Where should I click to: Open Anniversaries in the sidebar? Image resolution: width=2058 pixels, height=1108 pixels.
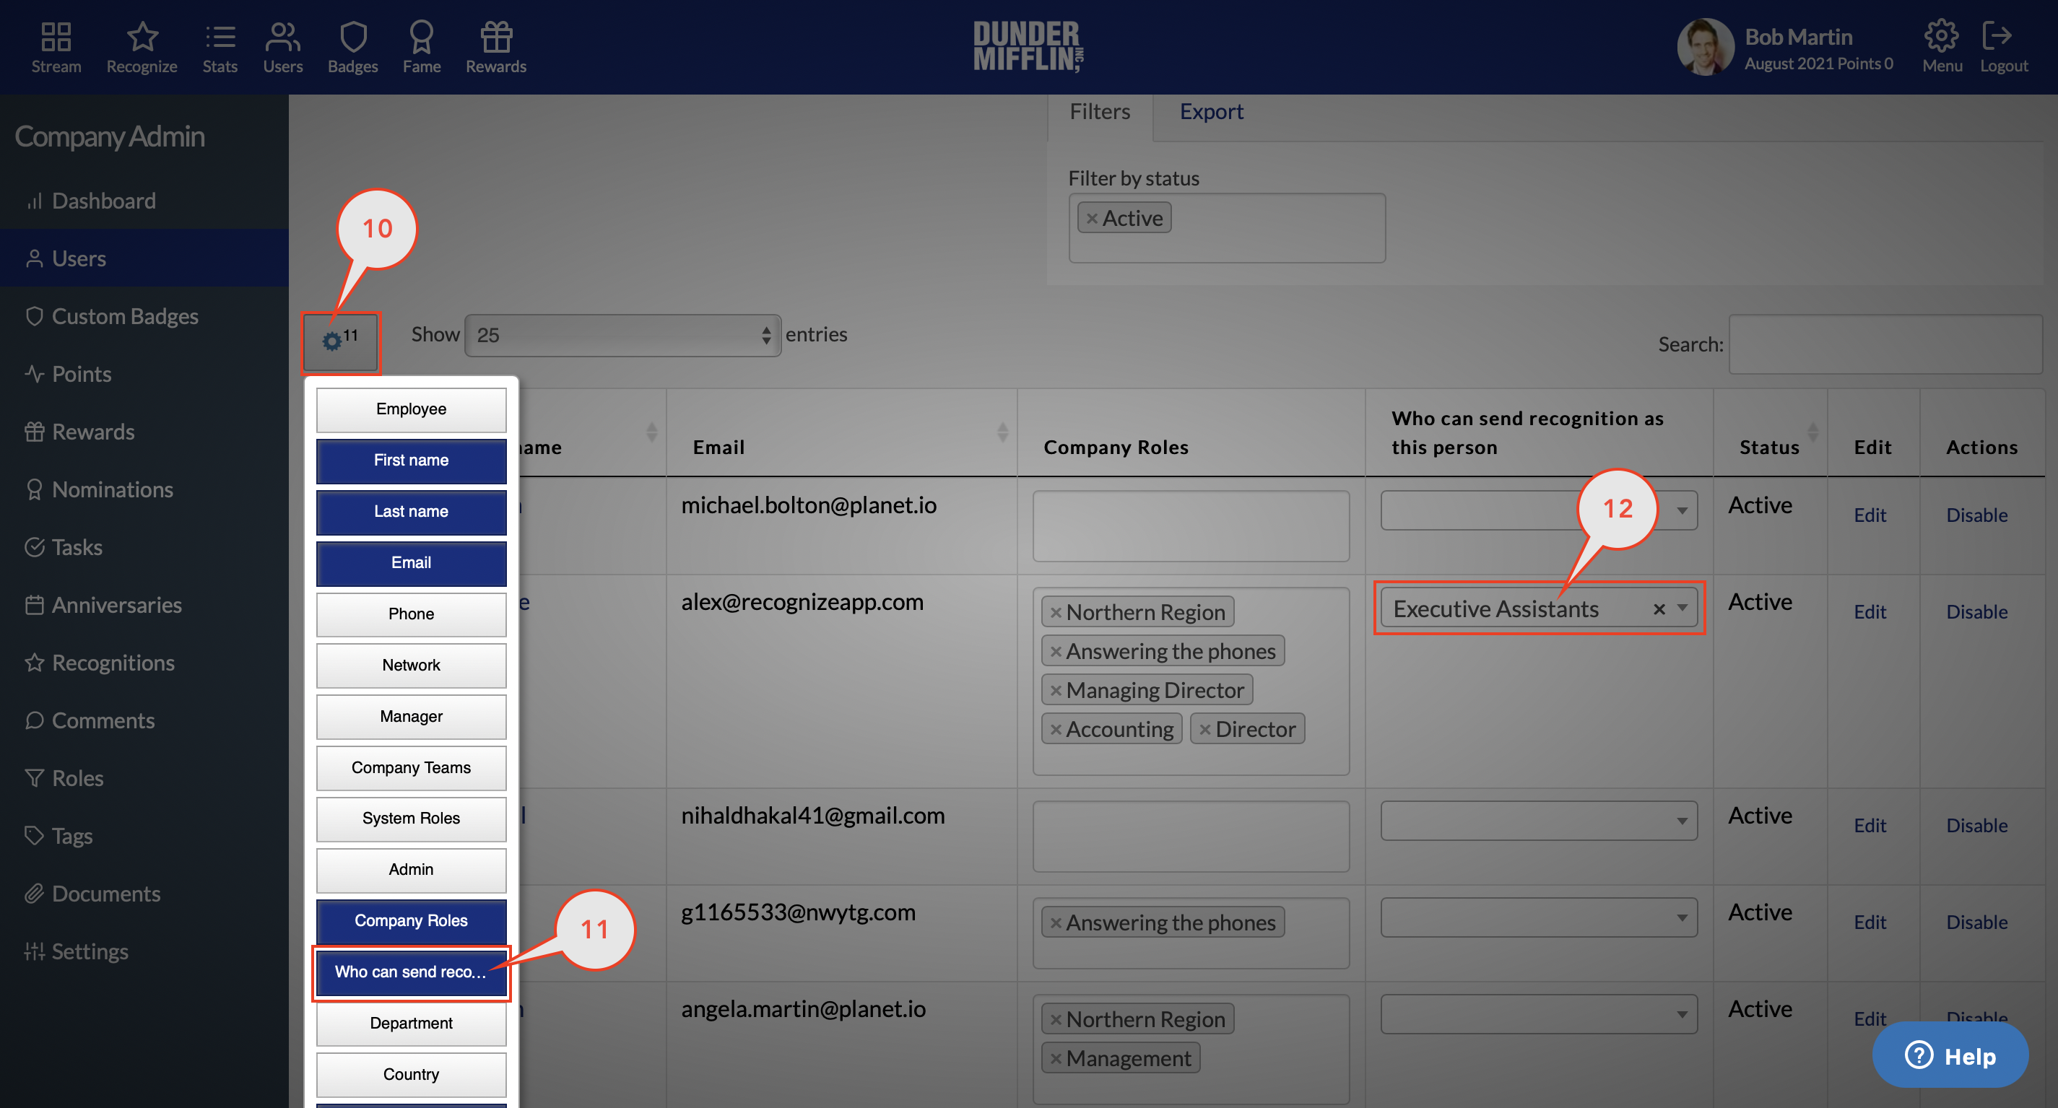144,605
